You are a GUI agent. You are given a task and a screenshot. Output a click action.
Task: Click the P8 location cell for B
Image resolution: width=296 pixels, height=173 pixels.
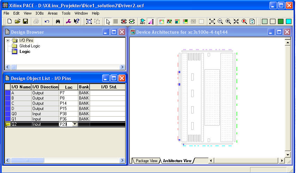pyautogui.click(x=69, y=98)
